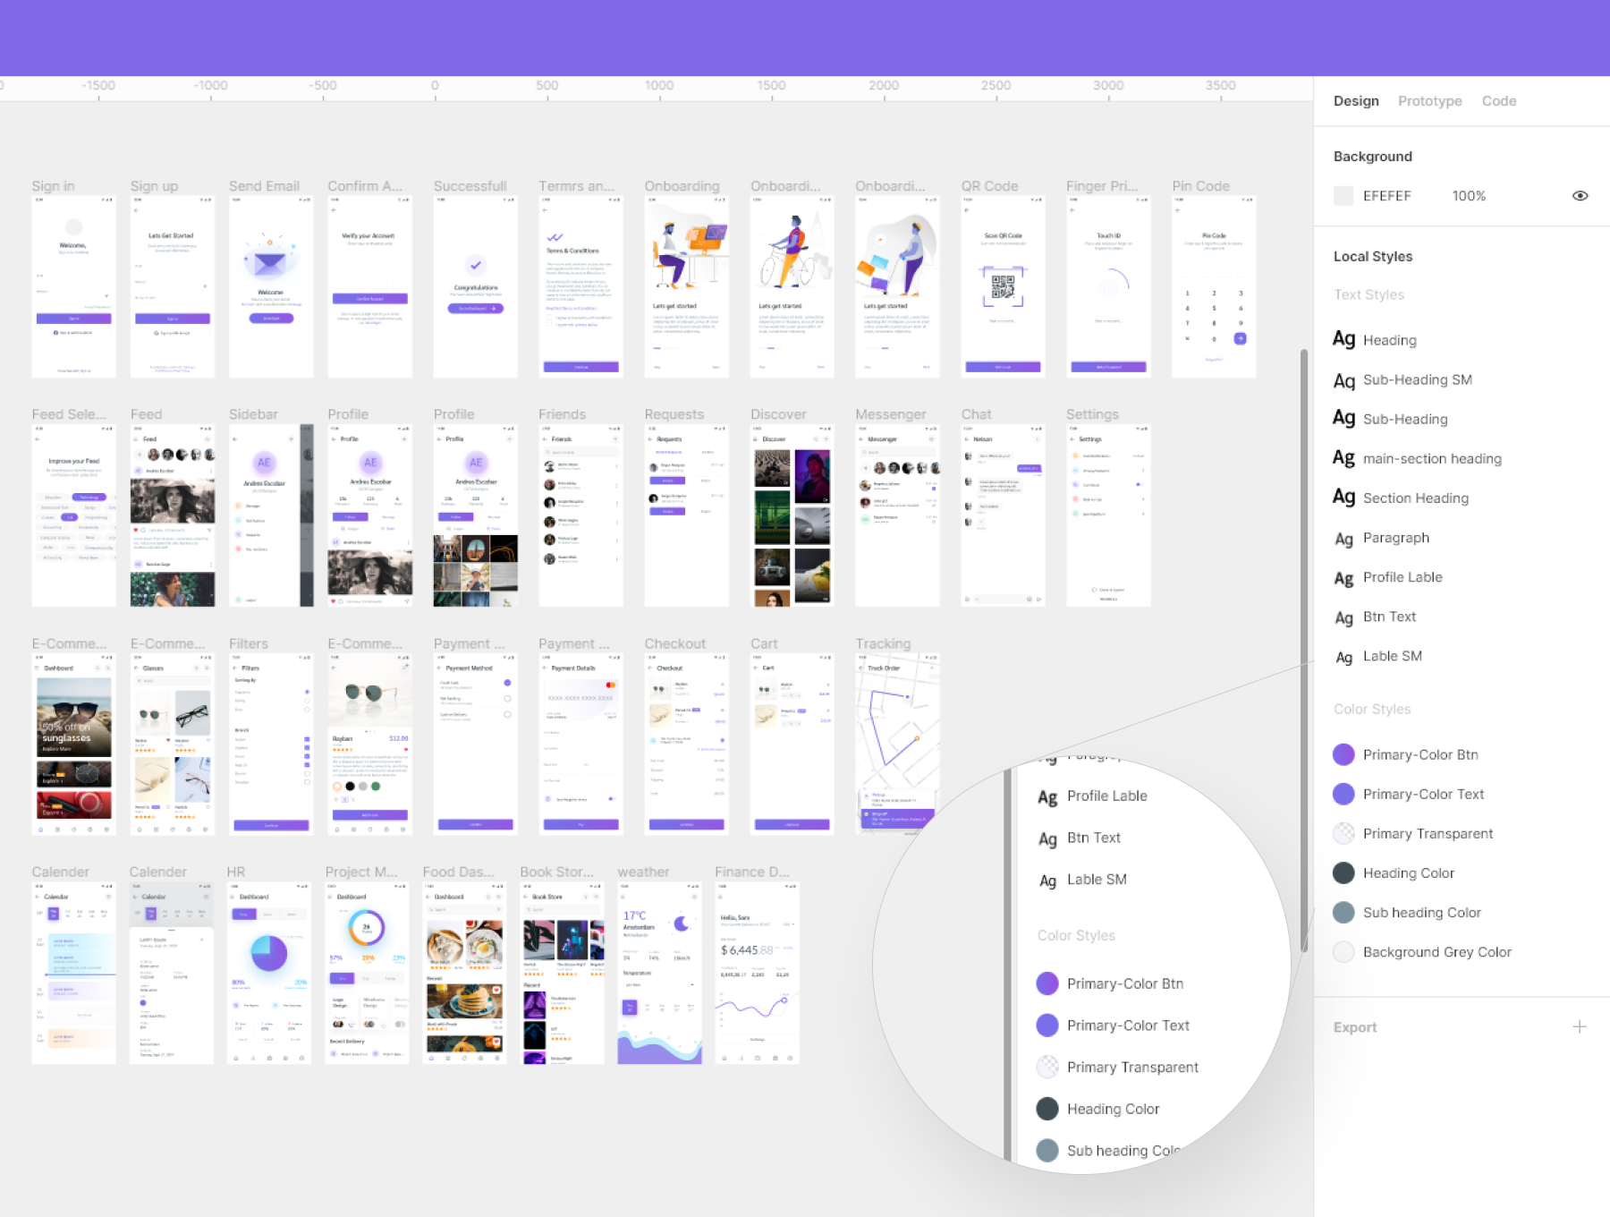
Task: Click the Ag icon beside Sub-Heading SM
Action: point(1343,380)
